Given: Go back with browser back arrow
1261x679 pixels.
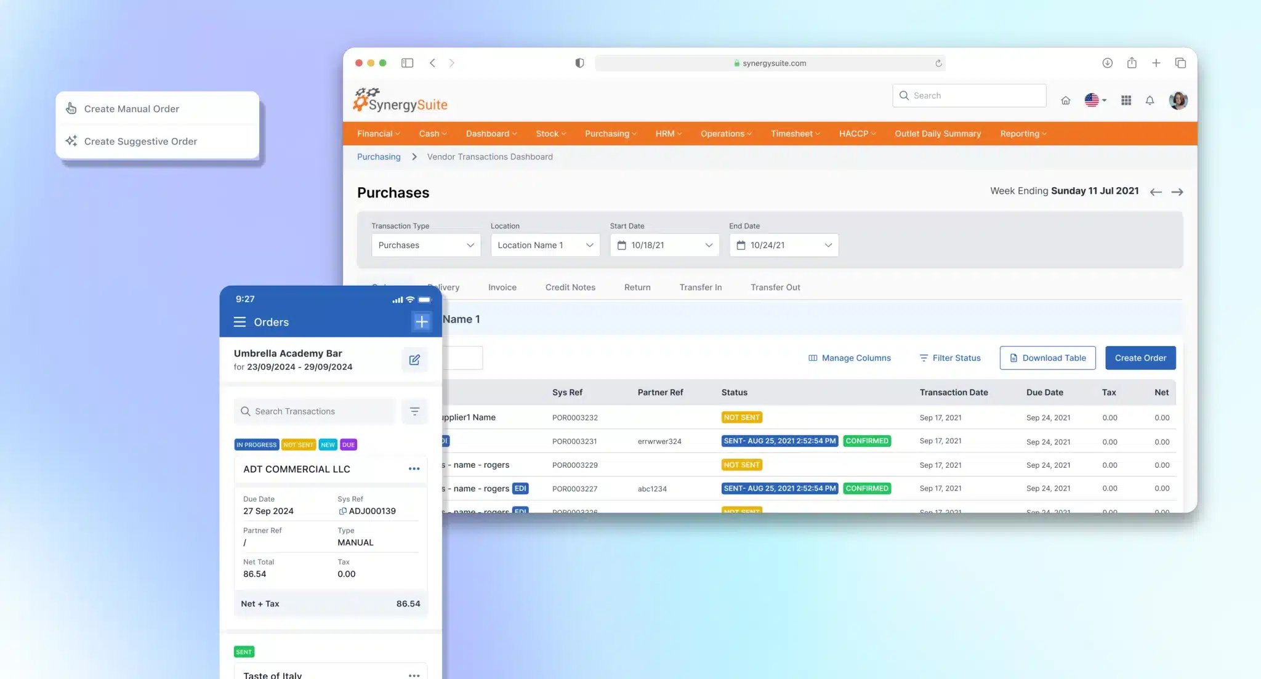Looking at the screenshot, I should (432, 63).
